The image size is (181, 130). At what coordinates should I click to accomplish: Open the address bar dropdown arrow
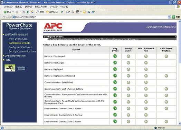[x=169, y=17]
